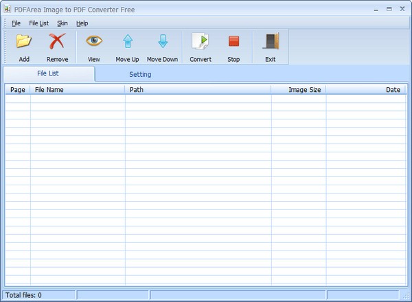Image resolution: width=412 pixels, height=302 pixels.
Task: Click the Remove red X icon
Action: click(57, 41)
